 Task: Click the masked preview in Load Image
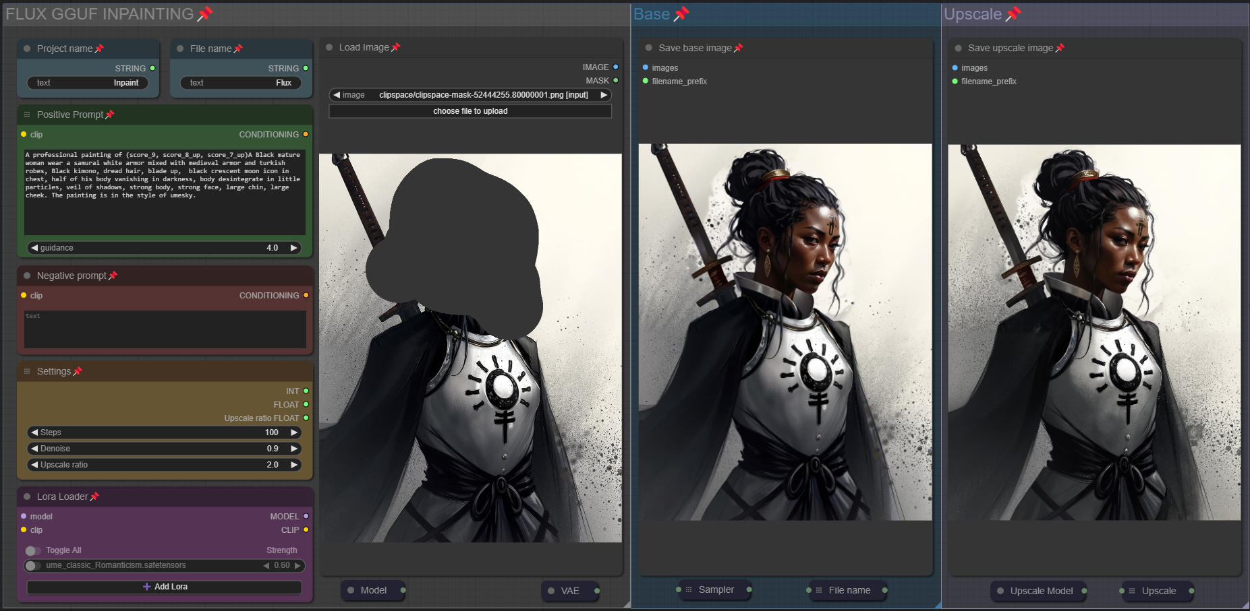(471, 348)
